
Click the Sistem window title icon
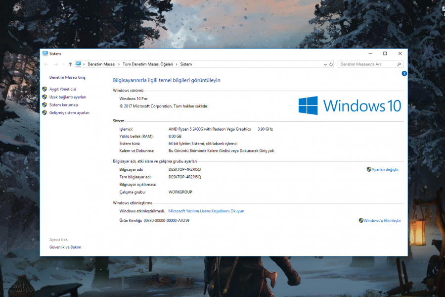pyautogui.click(x=45, y=53)
